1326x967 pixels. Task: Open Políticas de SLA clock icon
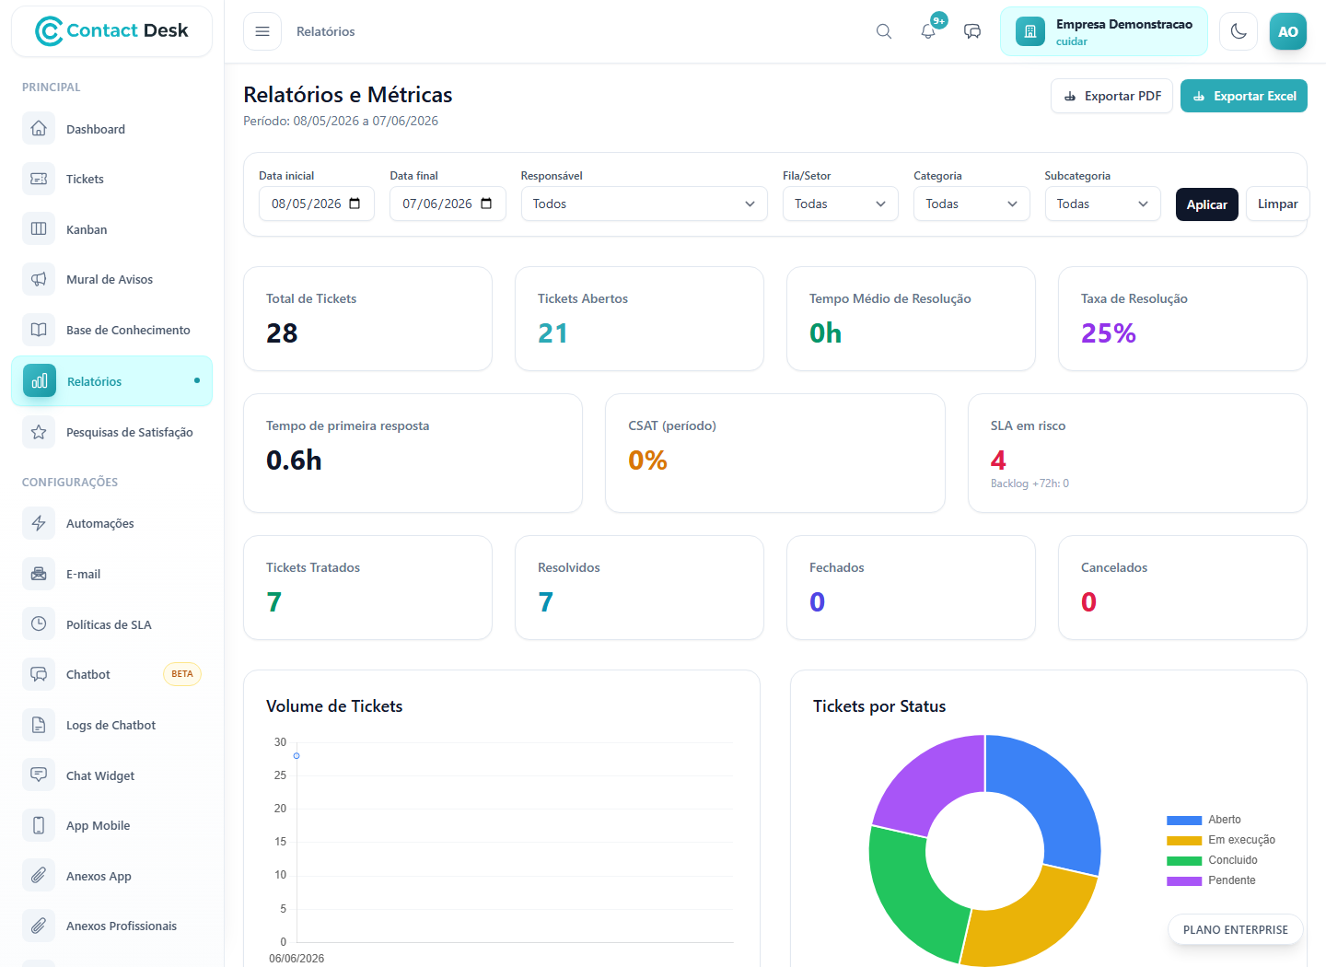[x=39, y=624]
